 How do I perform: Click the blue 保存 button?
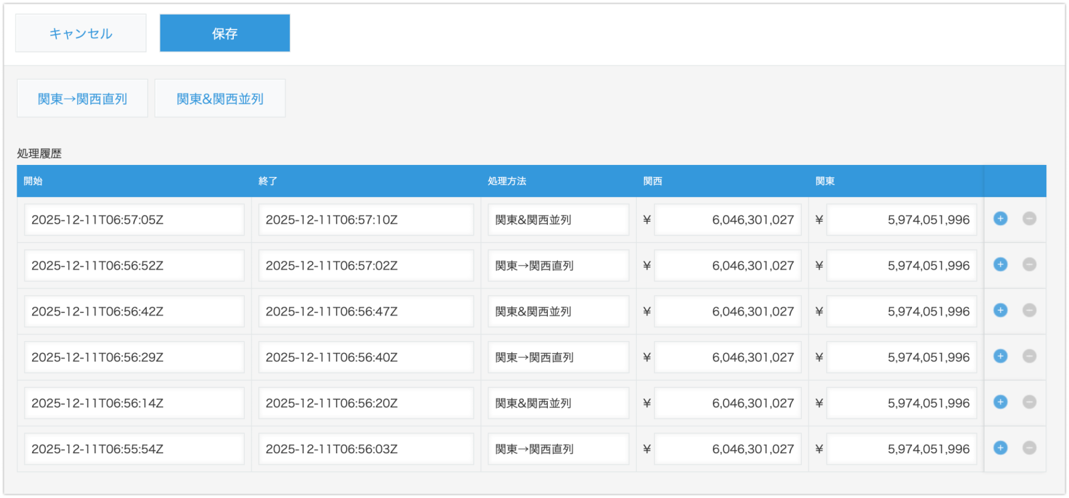pyautogui.click(x=224, y=33)
